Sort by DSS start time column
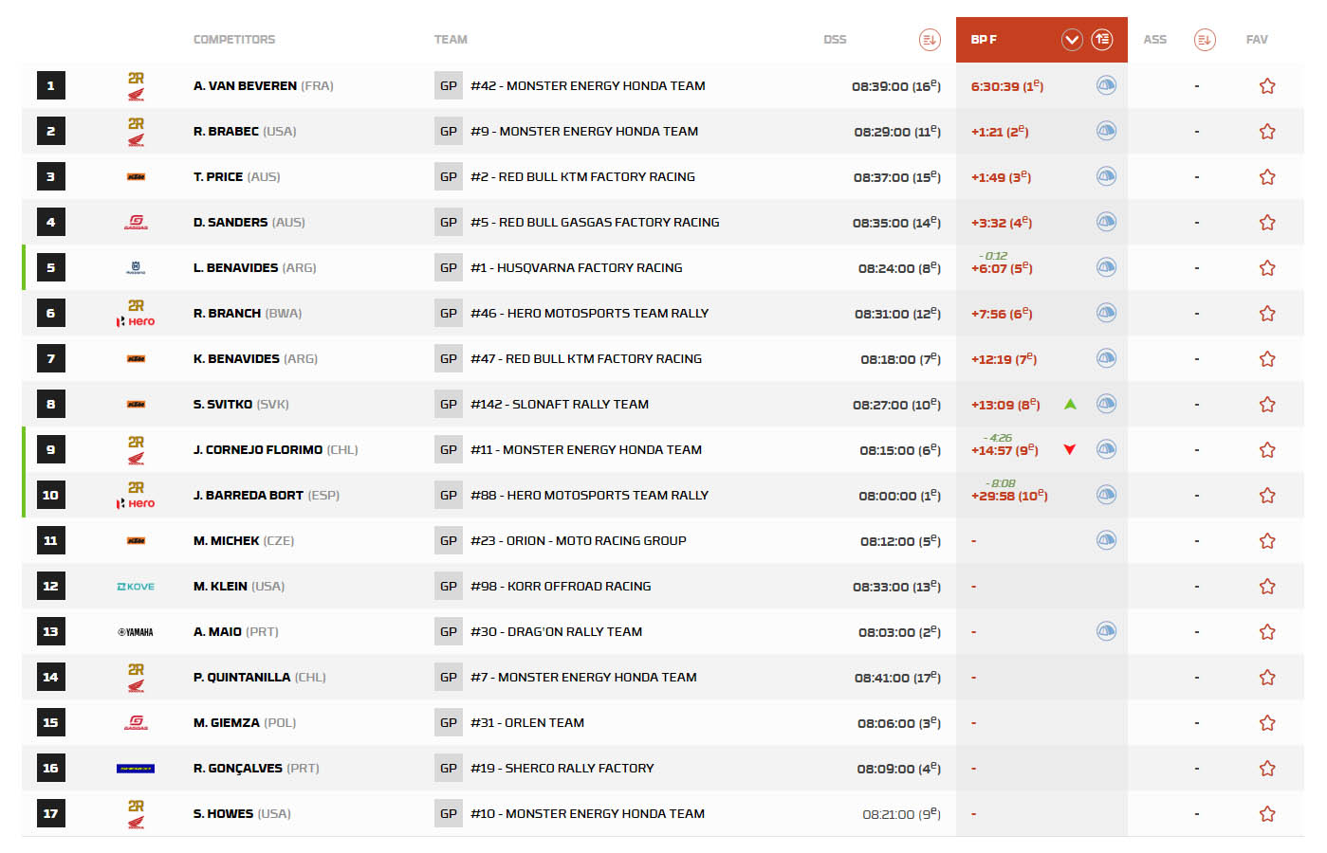Image resolution: width=1327 pixels, height=853 pixels. coord(929,40)
